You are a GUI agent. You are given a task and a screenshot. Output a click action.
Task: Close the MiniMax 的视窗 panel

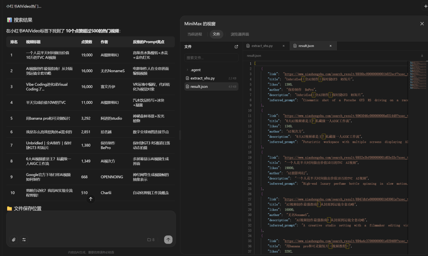pyautogui.click(x=422, y=24)
